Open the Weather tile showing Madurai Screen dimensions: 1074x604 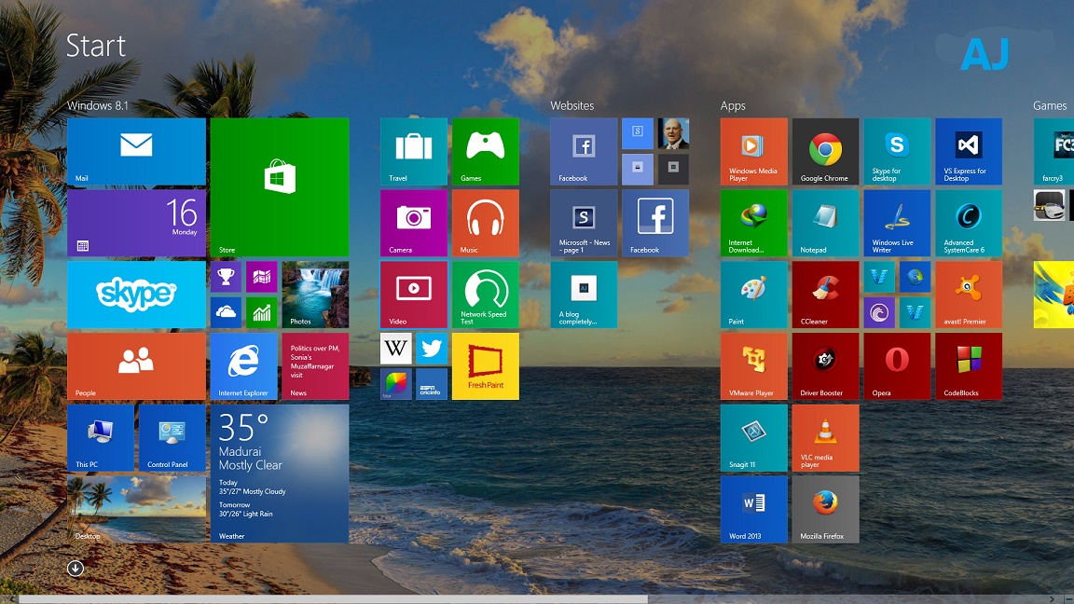tap(280, 474)
